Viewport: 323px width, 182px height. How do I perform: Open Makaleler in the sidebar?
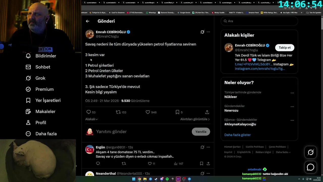tap(40, 111)
